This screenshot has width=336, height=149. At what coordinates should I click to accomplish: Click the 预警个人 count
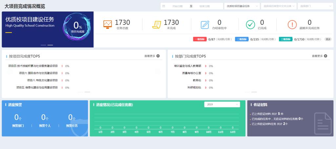coord(45,117)
